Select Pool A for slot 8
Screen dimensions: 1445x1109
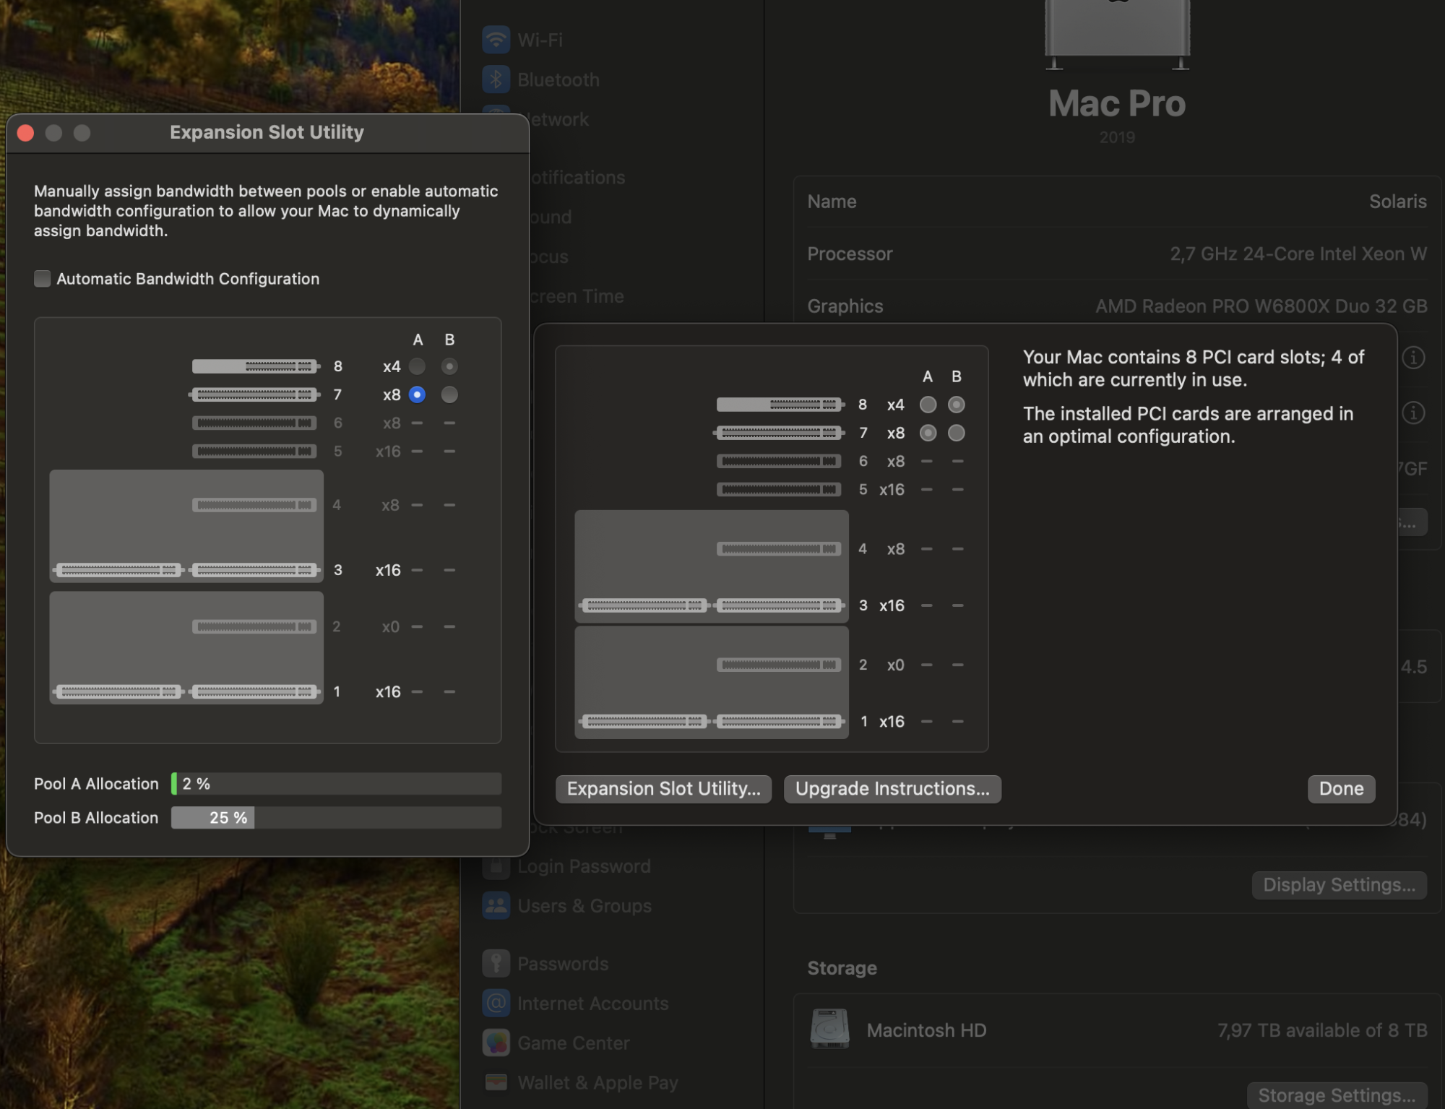pyautogui.click(x=417, y=366)
